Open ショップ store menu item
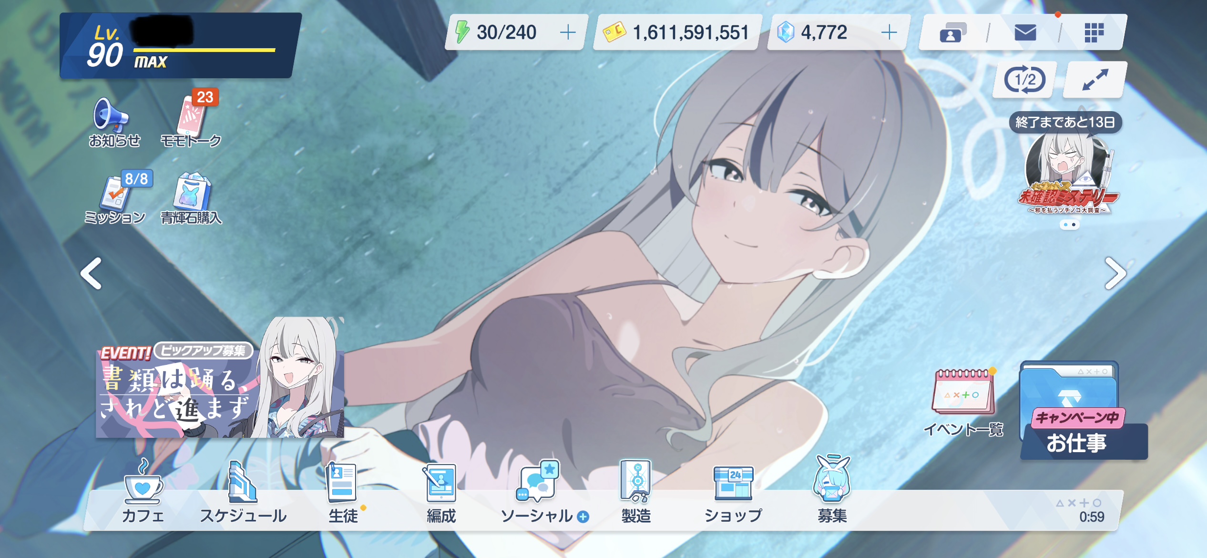The width and height of the screenshot is (1207, 558). point(733,491)
